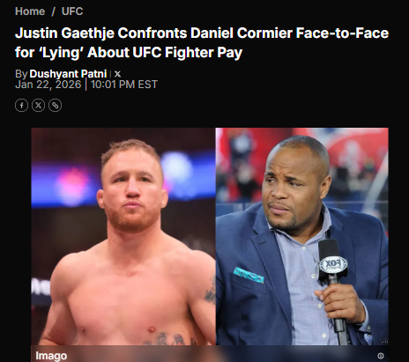This screenshot has width=409, height=362.
Task: Open the blue suit commentator photo
Action: tap(302, 236)
